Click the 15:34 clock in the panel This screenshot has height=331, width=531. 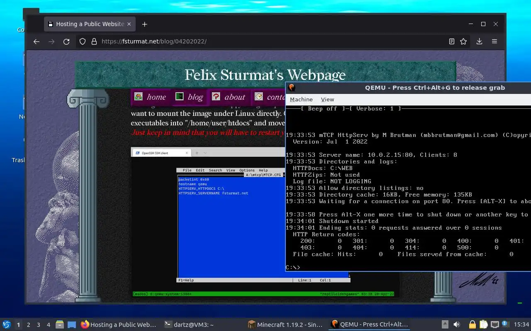(x=521, y=325)
